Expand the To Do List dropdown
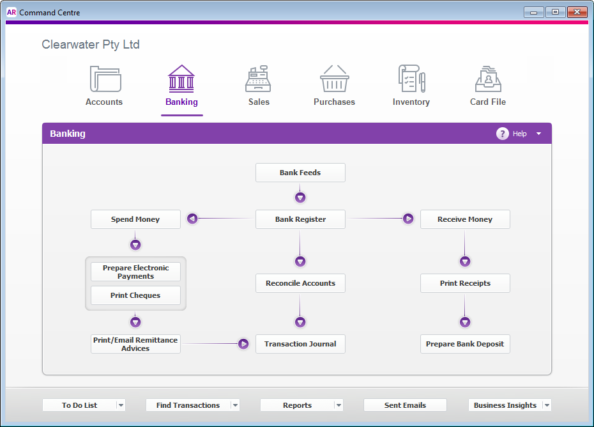 (121, 405)
